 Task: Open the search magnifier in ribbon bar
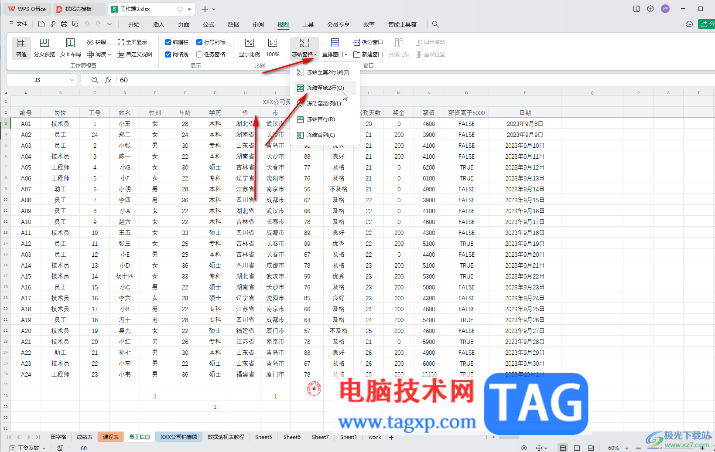pyautogui.click(x=435, y=24)
